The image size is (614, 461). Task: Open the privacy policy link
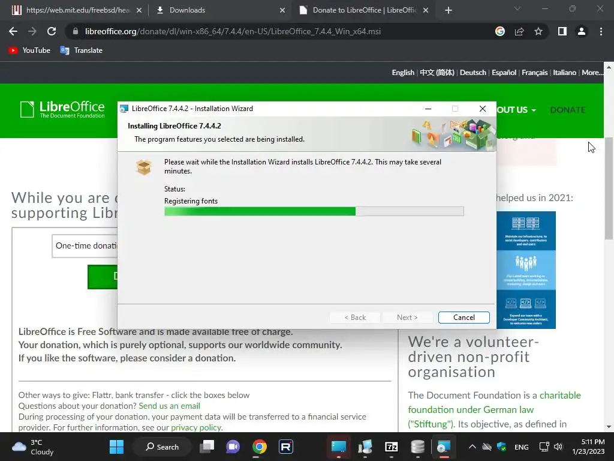pos(196,427)
